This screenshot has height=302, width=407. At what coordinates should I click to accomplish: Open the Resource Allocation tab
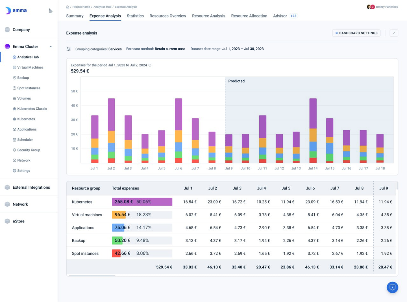click(x=249, y=16)
